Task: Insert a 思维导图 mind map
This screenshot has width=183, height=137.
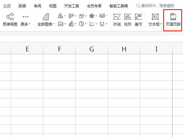Action: pyautogui.click(x=10, y=19)
